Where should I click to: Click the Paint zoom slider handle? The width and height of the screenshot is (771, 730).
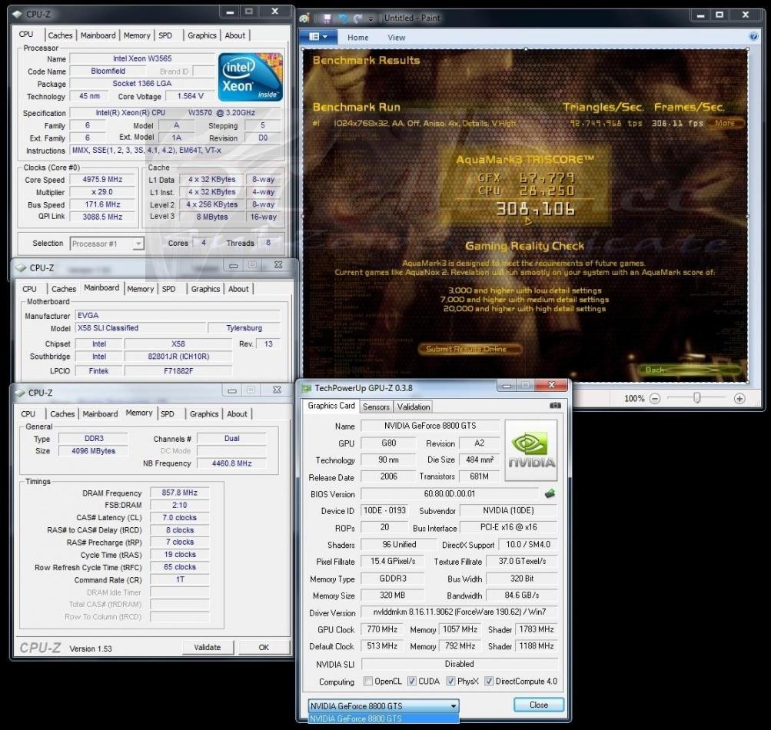[696, 398]
